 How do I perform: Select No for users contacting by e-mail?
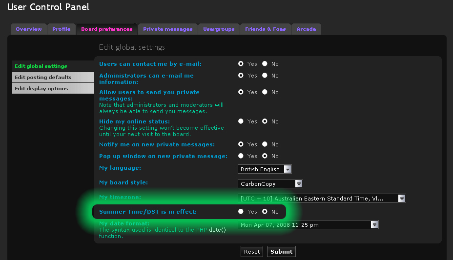click(265, 64)
